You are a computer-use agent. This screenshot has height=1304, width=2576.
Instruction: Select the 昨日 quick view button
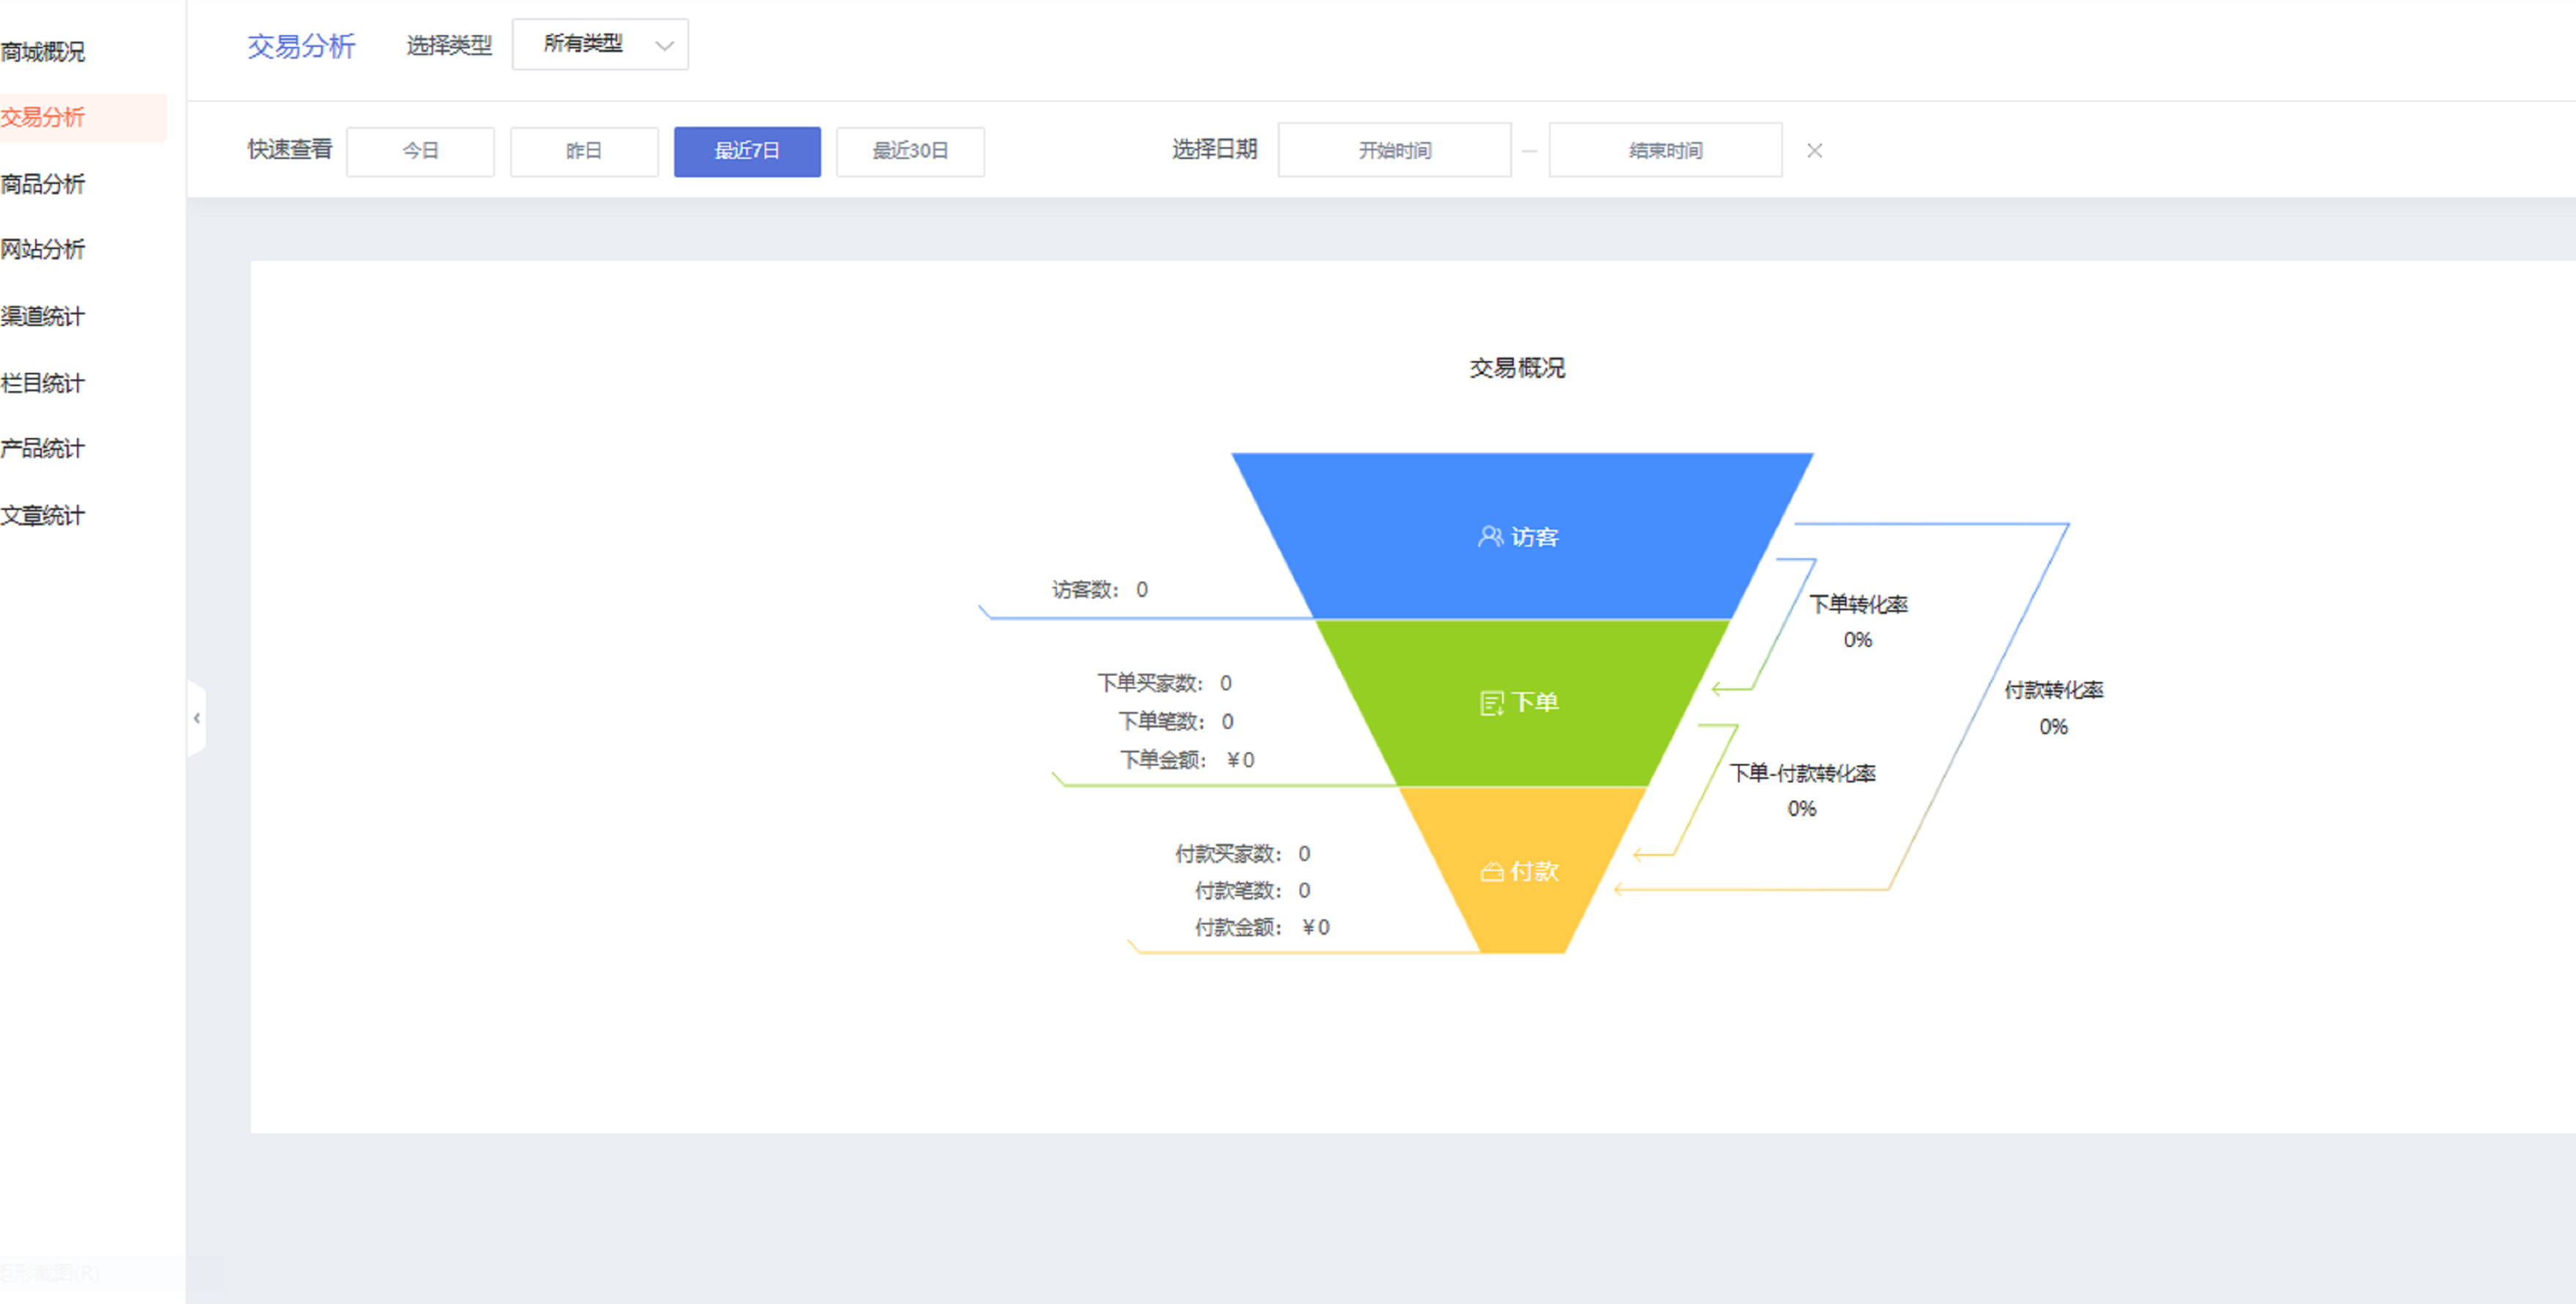pos(584,151)
